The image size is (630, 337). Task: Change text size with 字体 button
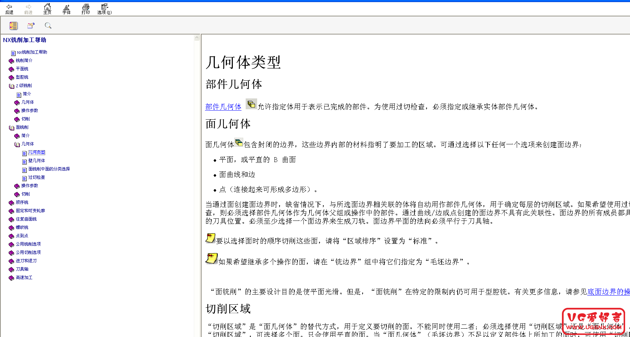(67, 9)
